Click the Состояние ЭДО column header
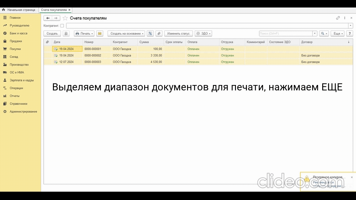 pos(283,42)
